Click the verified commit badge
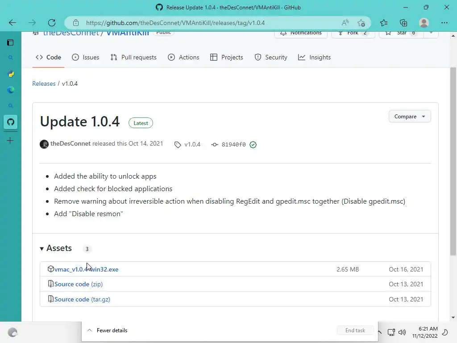457x343 pixels. (x=253, y=144)
